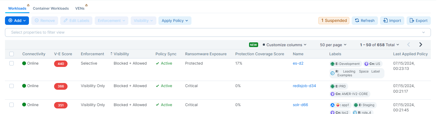This screenshot has height=114, width=437.
Task: Click the green online dot for solr-d66
Action: [24, 105]
